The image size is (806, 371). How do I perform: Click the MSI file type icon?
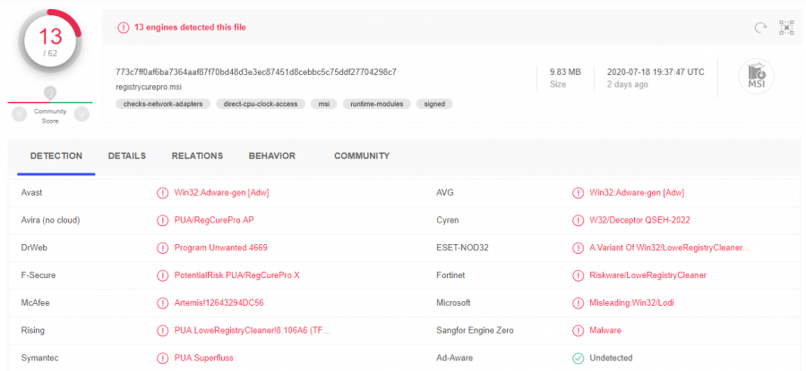(756, 77)
